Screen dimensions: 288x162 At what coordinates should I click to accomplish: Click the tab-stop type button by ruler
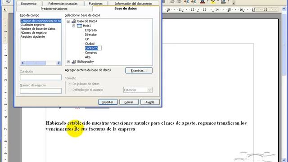(5, 9)
